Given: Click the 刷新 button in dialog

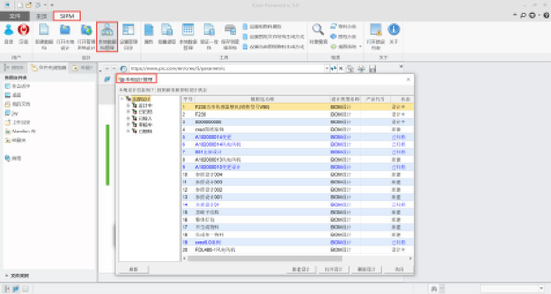Looking at the screenshot, I should click(133, 269).
